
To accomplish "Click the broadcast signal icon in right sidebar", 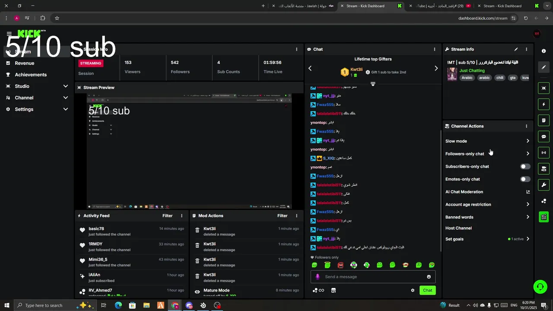I will [x=543, y=152].
